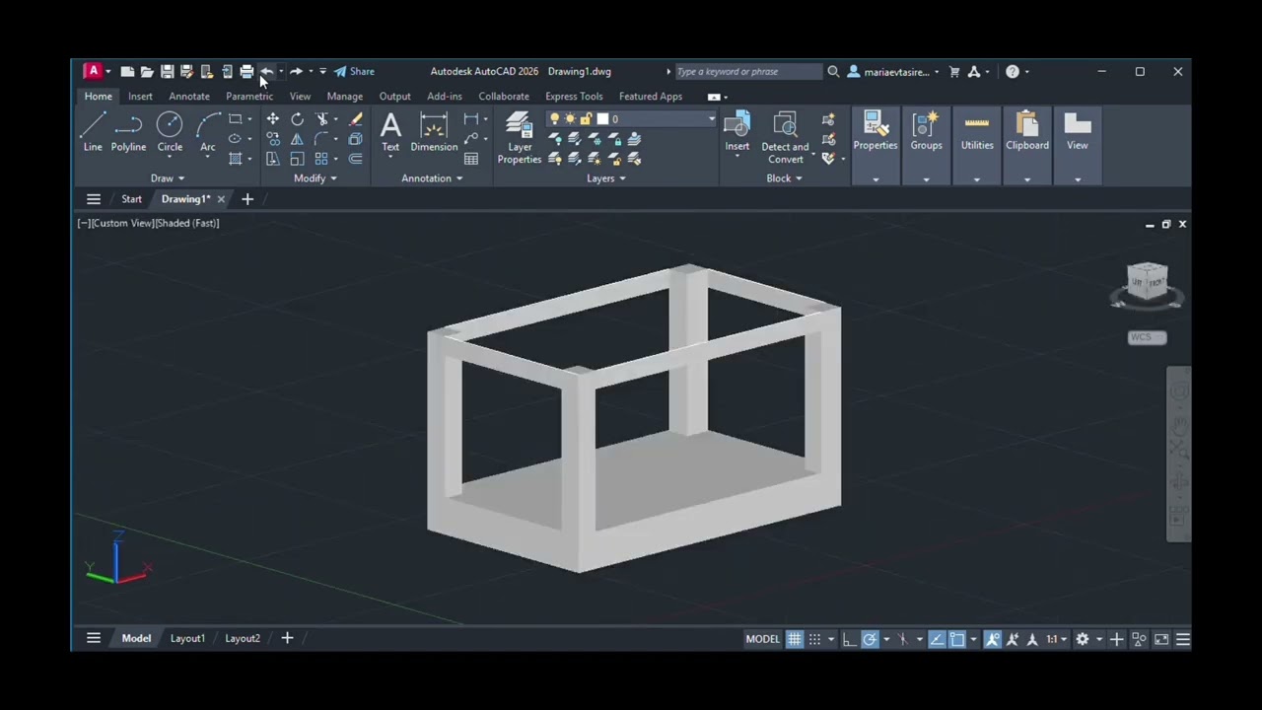Switch to Parametric ribbon tab
This screenshot has height=710, width=1262.
tap(249, 97)
